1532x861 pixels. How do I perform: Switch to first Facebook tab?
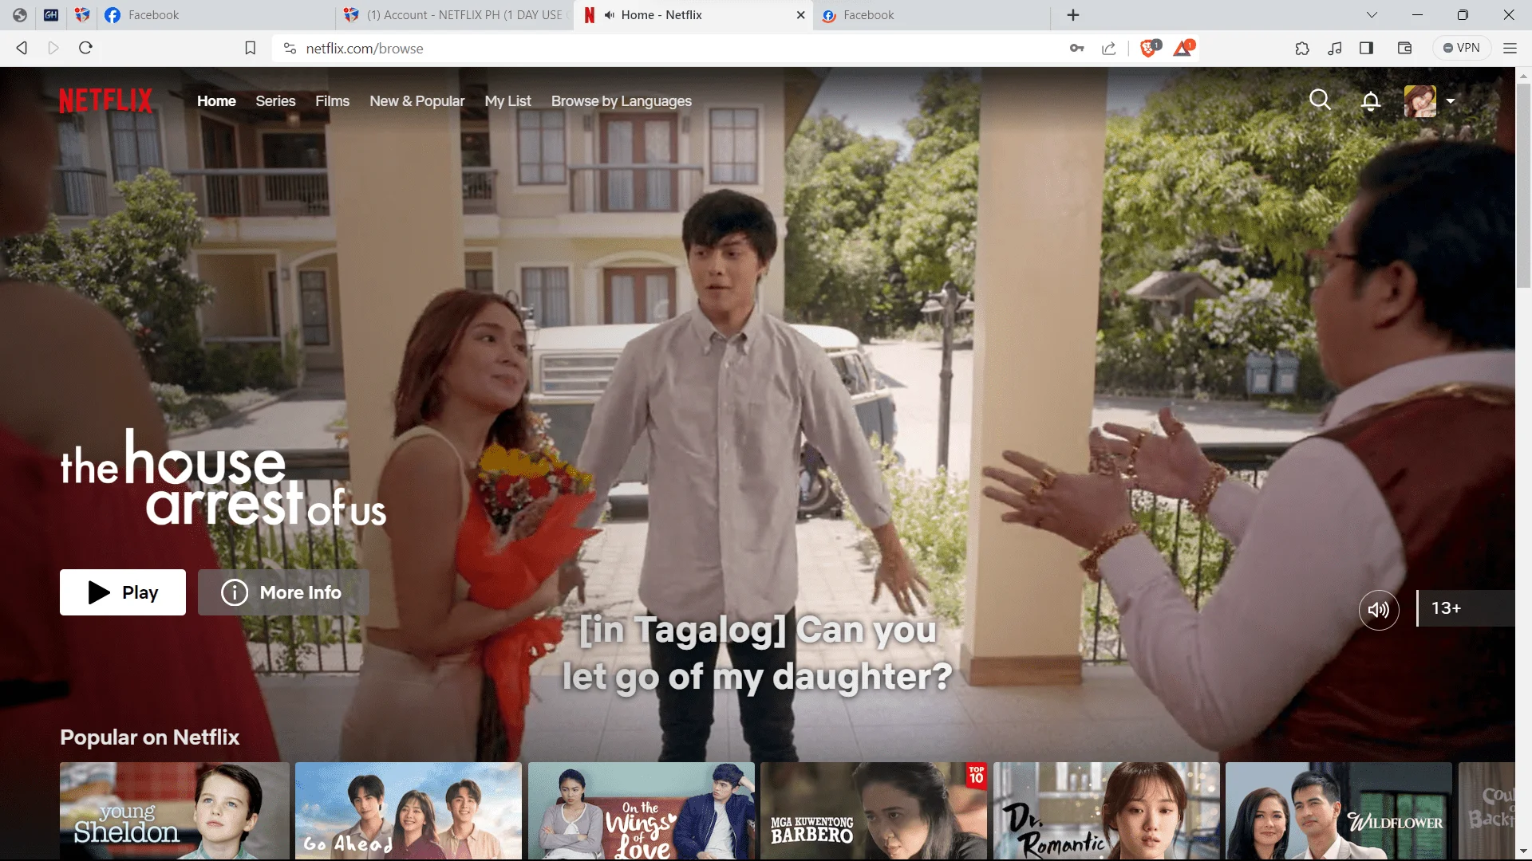tap(215, 15)
